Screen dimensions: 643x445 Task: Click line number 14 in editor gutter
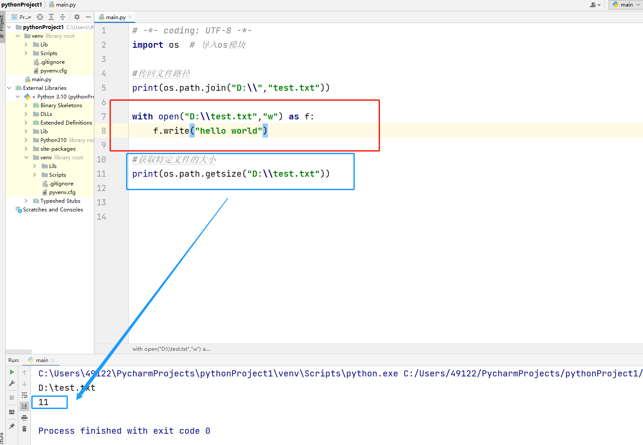(101, 217)
